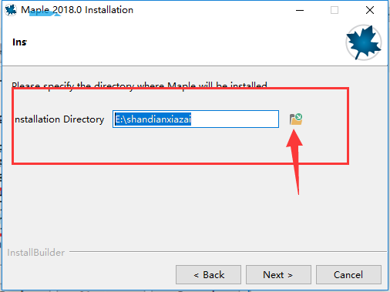Click the Installation Directory label

click(59, 119)
